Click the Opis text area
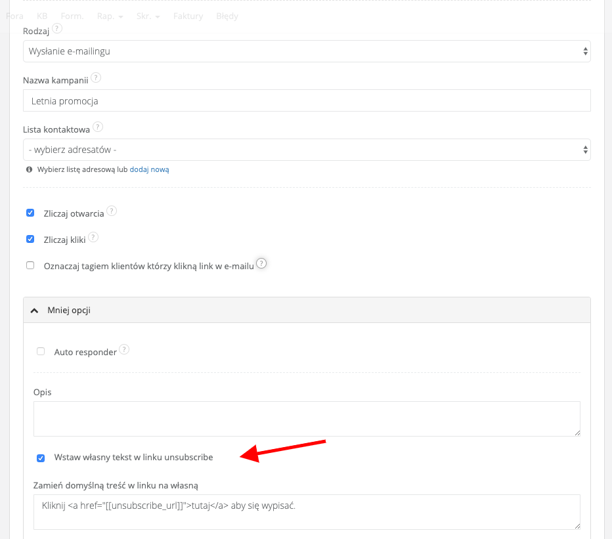This screenshot has width=612, height=539. coord(307,418)
